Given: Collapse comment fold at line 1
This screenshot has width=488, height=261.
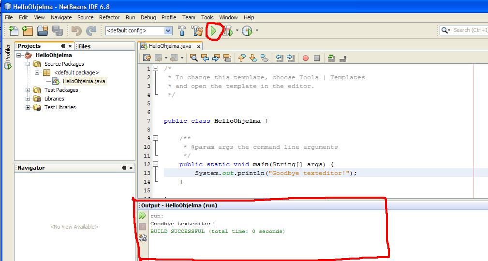Looking at the screenshot, I should click(155, 69).
